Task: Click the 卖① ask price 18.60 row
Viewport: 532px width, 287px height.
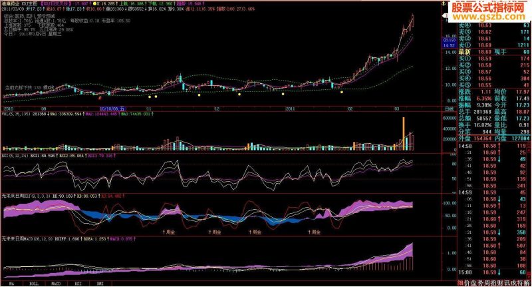Action: (x=494, y=45)
